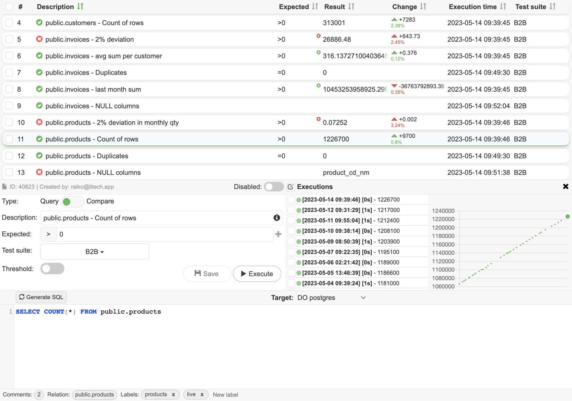Switch type between Query and Compare
Image resolution: width=572 pixels, height=401 pixels.
click(x=72, y=202)
